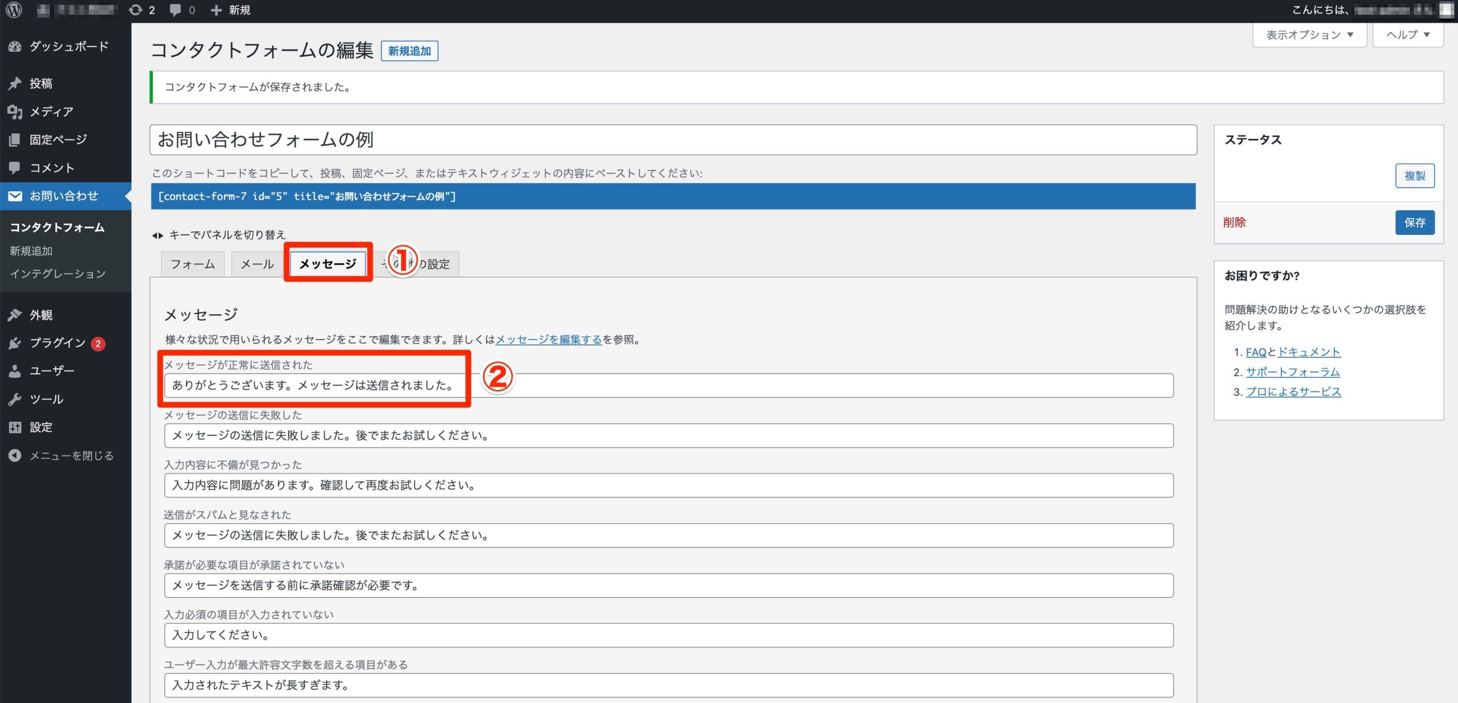
Task: Collapse sidebar with メニューを閉じる
Action: (71, 455)
